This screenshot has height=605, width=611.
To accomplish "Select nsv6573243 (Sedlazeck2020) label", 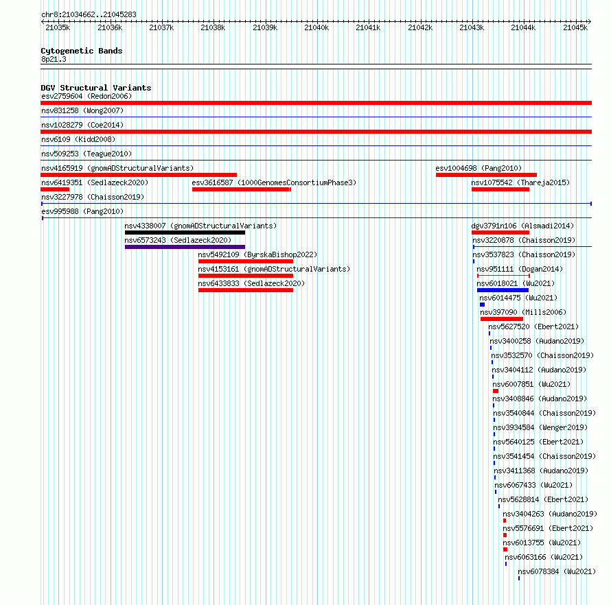I will click(x=178, y=240).
